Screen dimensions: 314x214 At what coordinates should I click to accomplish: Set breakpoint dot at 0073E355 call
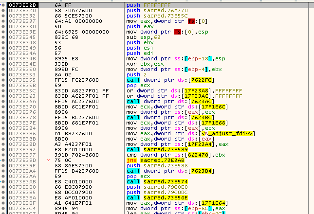coord(3,80)
